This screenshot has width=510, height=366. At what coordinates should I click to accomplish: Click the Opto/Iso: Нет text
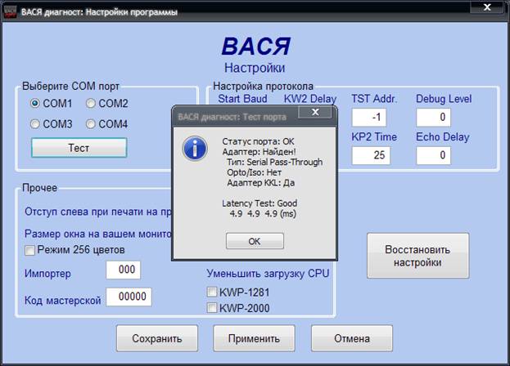(255, 172)
